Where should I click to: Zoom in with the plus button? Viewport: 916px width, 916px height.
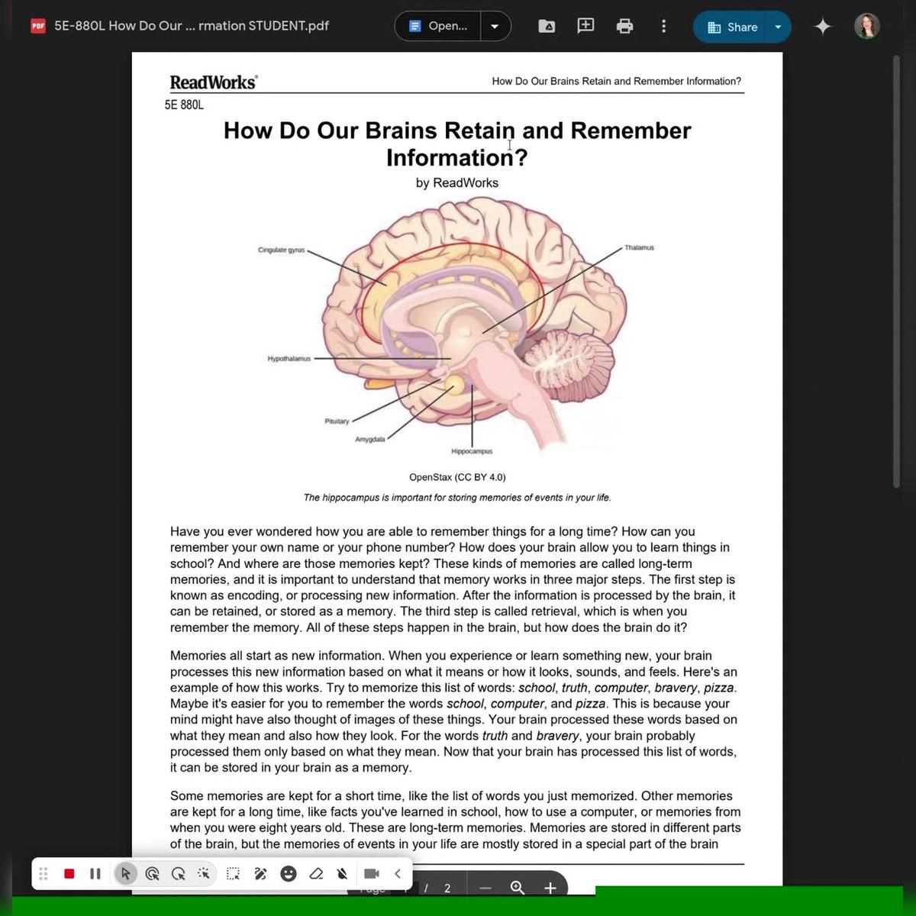coord(550,888)
